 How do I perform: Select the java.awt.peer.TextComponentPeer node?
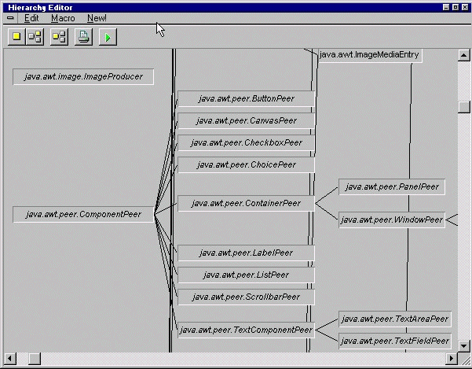pyautogui.click(x=246, y=330)
